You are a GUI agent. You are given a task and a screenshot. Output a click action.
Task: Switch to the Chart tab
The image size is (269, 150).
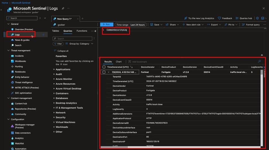click(x=118, y=62)
